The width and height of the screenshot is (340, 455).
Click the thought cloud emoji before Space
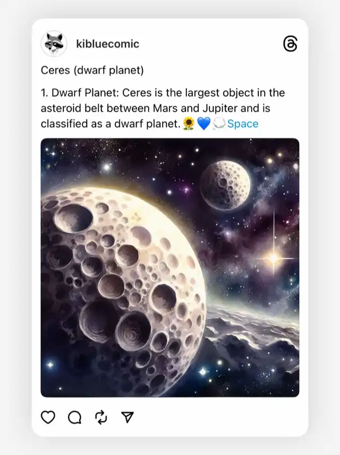pyautogui.click(x=219, y=124)
